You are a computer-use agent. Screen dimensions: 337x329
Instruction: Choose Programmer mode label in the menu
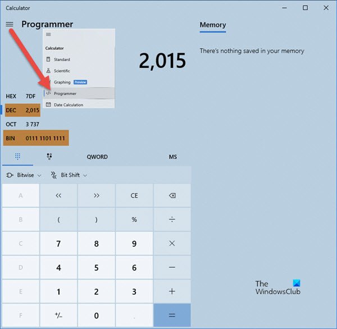tap(65, 93)
